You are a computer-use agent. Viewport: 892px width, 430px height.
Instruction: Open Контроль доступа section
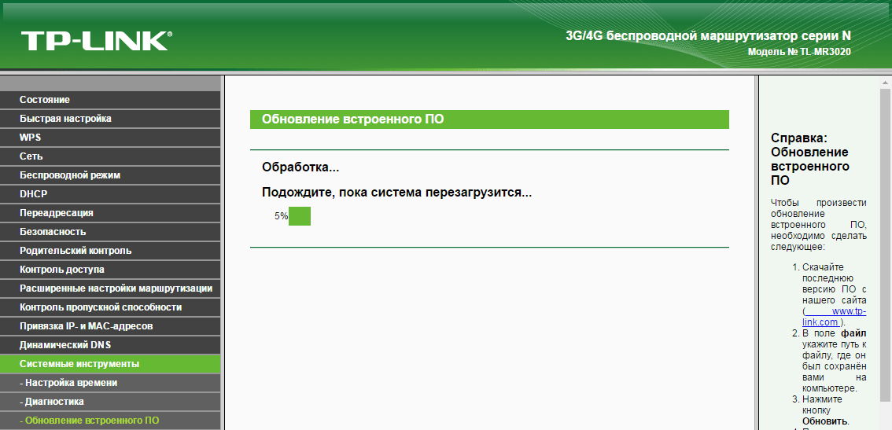(62, 270)
